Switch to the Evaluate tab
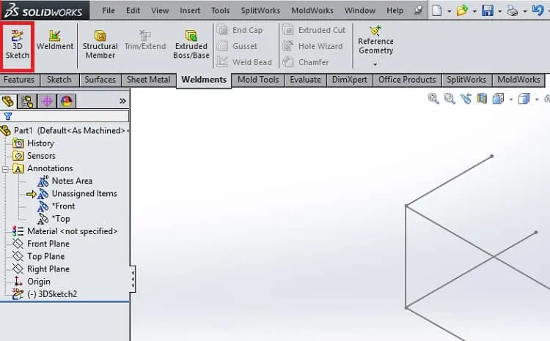The image size is (550, 341). [x=305, y=80]
